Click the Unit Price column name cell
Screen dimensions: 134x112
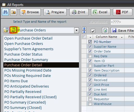108,85
